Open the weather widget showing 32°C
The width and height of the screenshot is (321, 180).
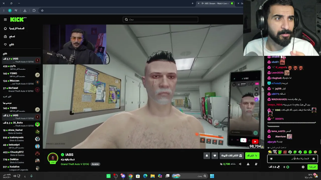point(311,176)
